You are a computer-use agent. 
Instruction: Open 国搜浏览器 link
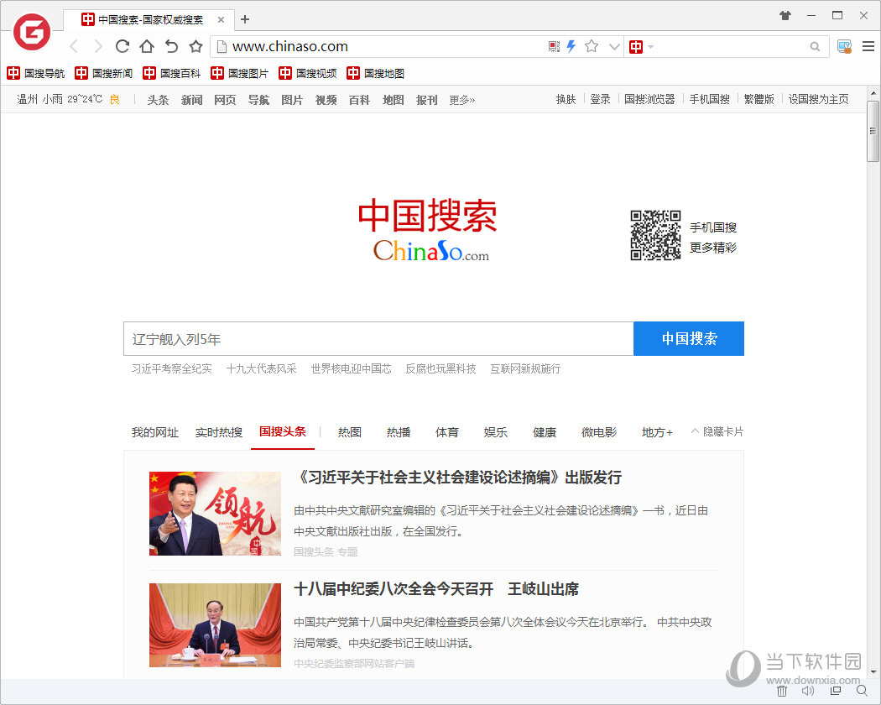pos(649,100)
